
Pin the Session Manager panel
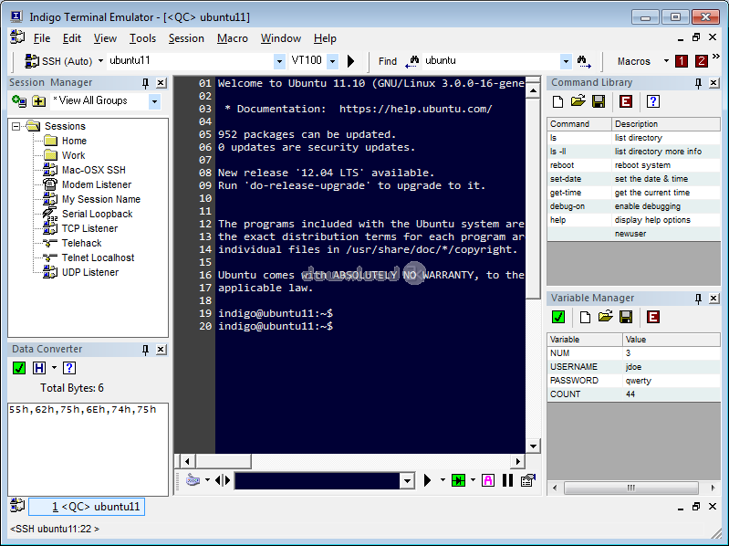(x=145, y=83)
